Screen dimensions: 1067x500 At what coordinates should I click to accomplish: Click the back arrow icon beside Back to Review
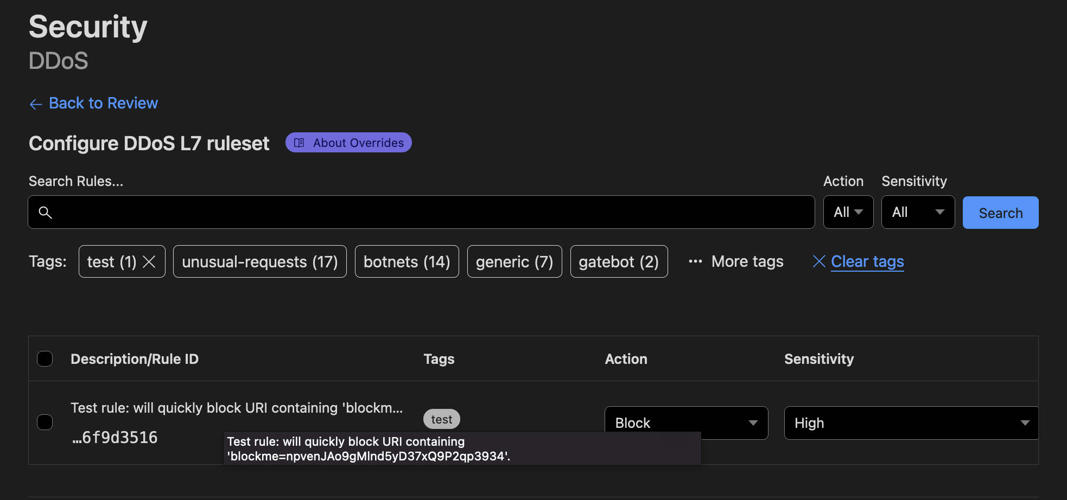click(36, 104)
